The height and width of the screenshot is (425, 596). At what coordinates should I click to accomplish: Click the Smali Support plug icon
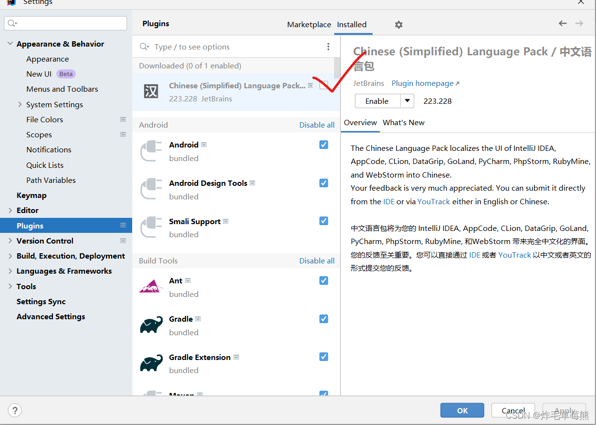coord(151,228)
